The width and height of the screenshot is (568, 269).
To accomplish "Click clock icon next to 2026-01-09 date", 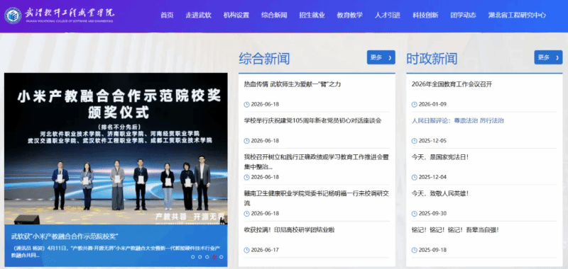I will point(415,104).
